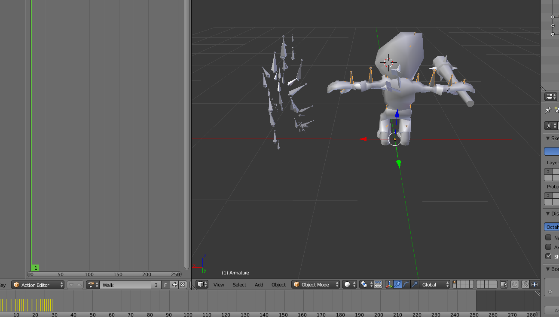Screen dimensions: 559x317
Task: Click the second layer grid block
Action: [486, 284]
